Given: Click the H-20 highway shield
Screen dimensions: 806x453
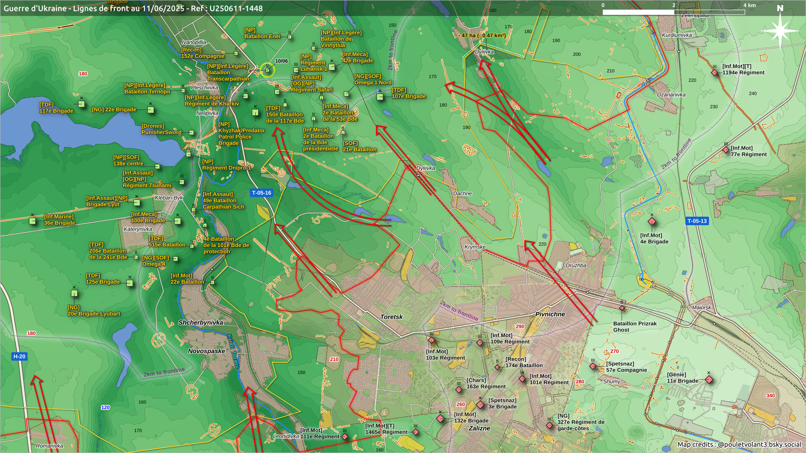Looking at the screenshot, I should click(19, 357).
